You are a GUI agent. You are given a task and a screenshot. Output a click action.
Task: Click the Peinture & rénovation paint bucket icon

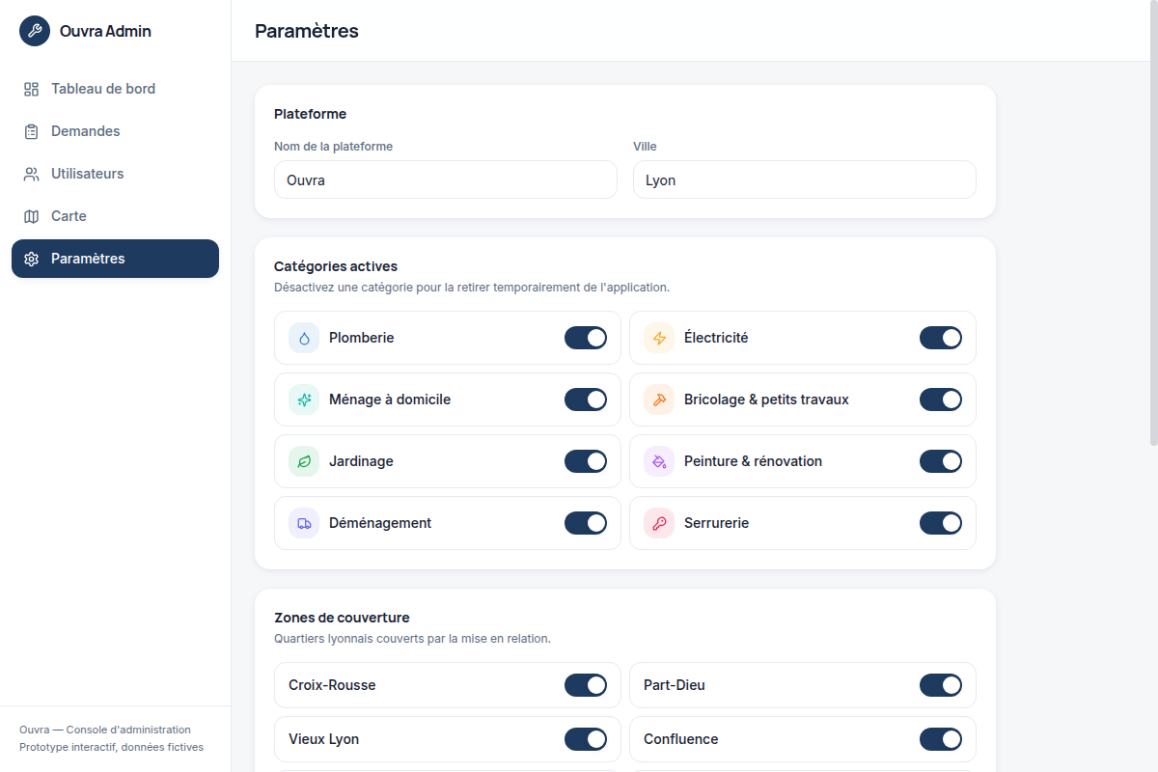pos(659,461)
